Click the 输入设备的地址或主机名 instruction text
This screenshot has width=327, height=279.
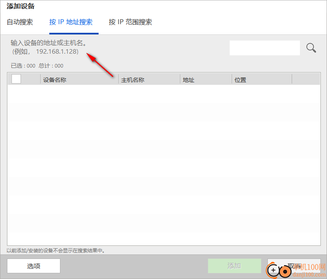click(x=48, y=43)
